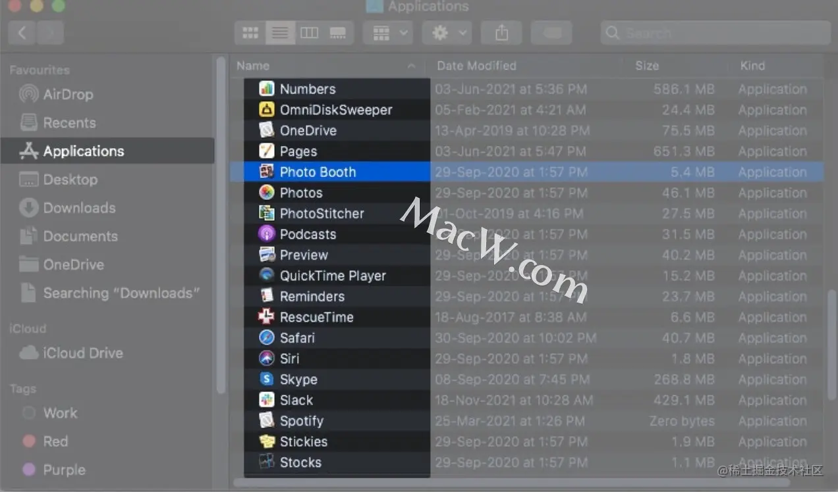This screenshot has width=838, height=492.
Task: Click the "25-Mar-2021 at 1:26 PM" date
Action: pos(510,420)
